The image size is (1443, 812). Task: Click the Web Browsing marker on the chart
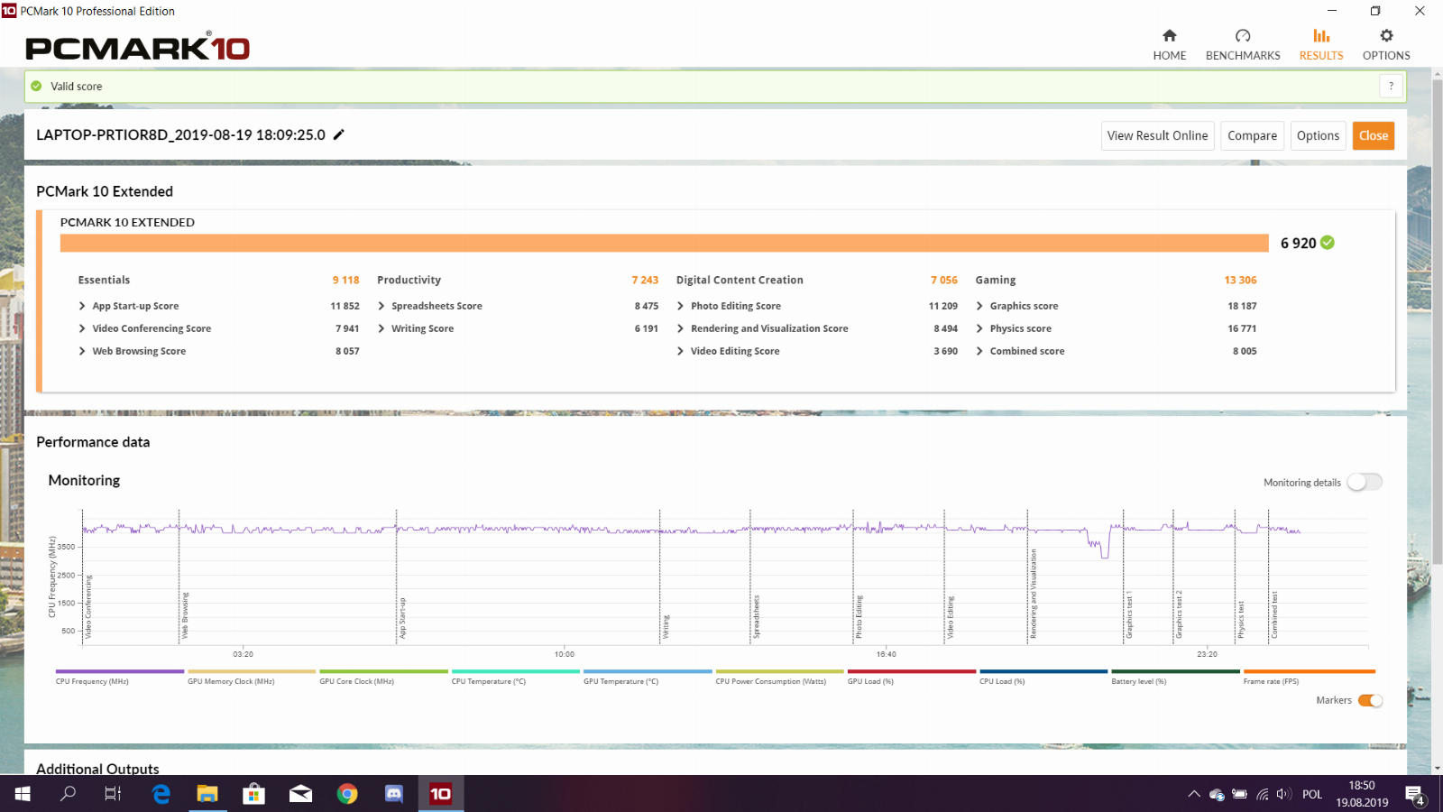tap(185, 615)
